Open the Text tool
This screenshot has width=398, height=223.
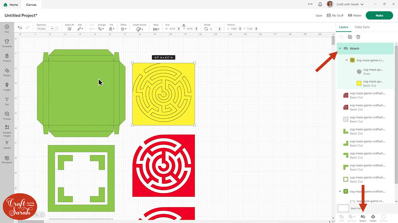(6, 100)
